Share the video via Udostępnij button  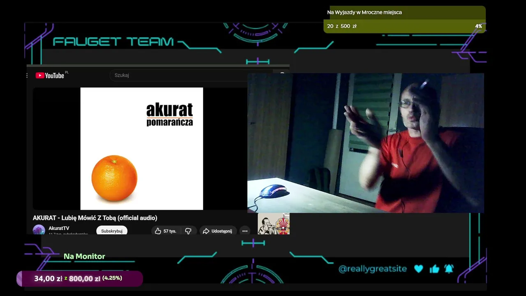[x=218, y=231]
